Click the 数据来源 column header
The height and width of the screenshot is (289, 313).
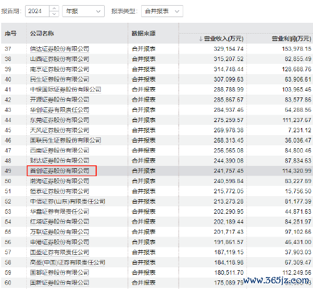tap(143, 33)
